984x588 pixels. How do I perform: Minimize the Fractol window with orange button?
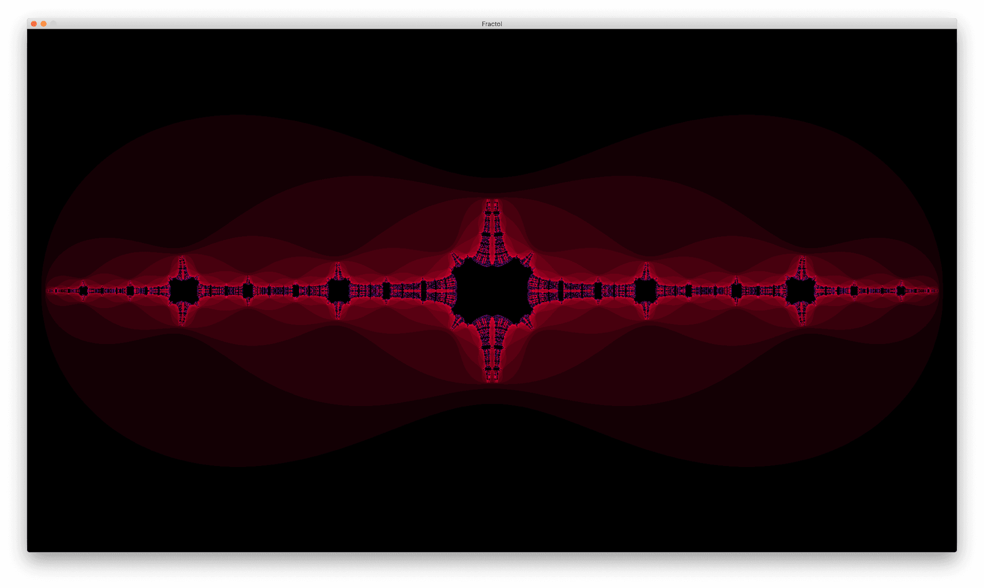[x=44, y=24]
